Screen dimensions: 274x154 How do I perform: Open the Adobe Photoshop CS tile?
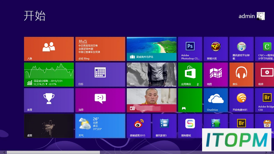(x=190, y=49)
